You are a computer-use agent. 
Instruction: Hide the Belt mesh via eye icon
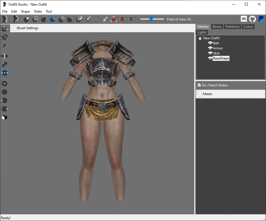point(210,43)
